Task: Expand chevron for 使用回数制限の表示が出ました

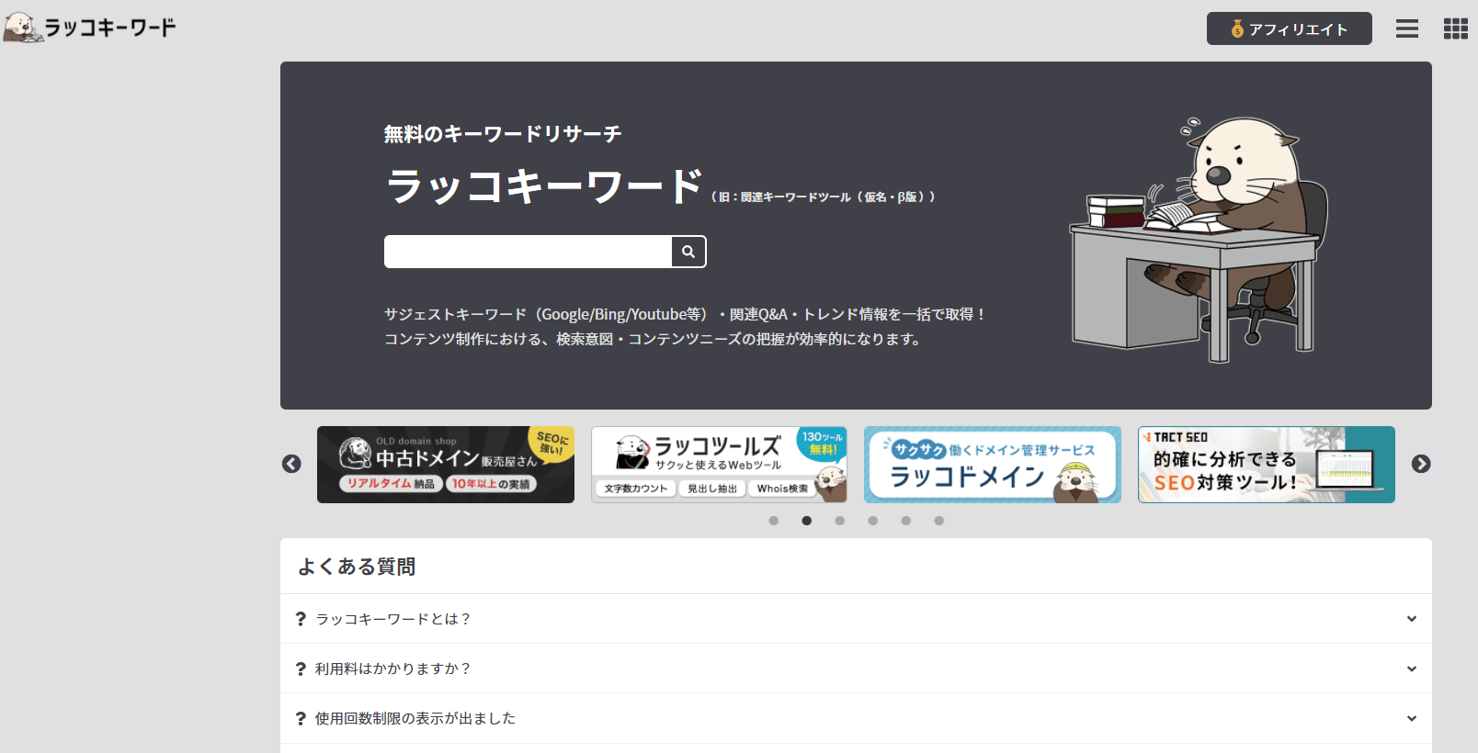Action: (1411, 718)
